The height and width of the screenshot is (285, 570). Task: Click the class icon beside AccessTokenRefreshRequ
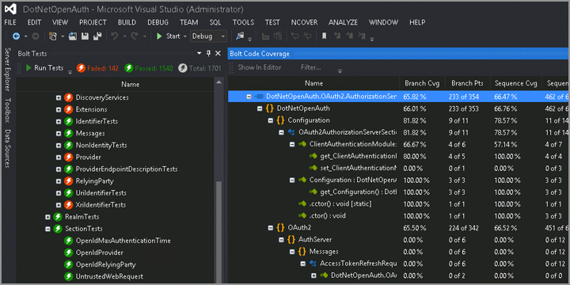point(313,263)
